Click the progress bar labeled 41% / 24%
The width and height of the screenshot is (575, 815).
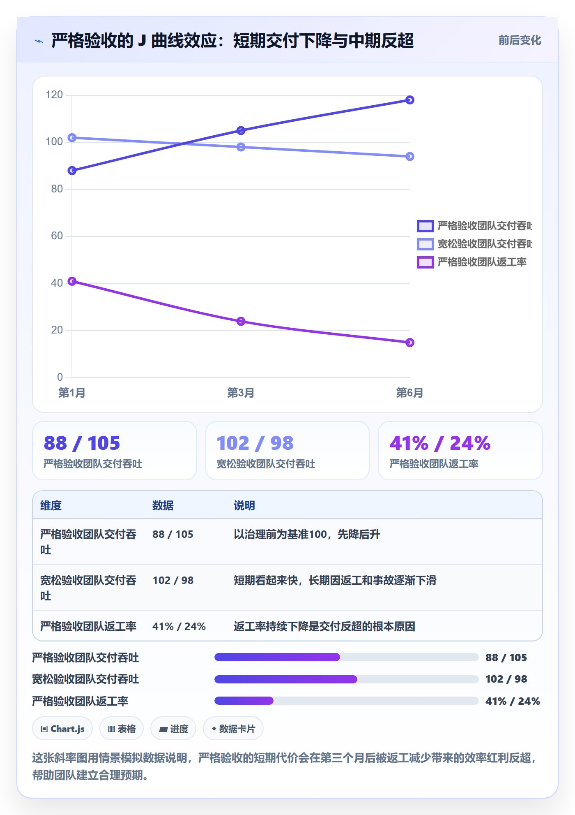346,701
